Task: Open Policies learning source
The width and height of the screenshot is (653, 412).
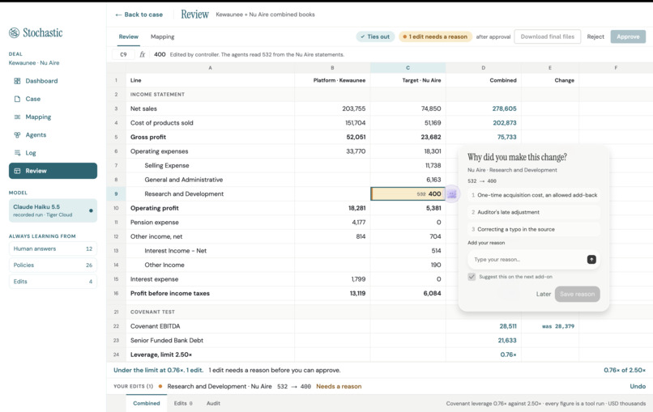Action: [x=53, y=265]
